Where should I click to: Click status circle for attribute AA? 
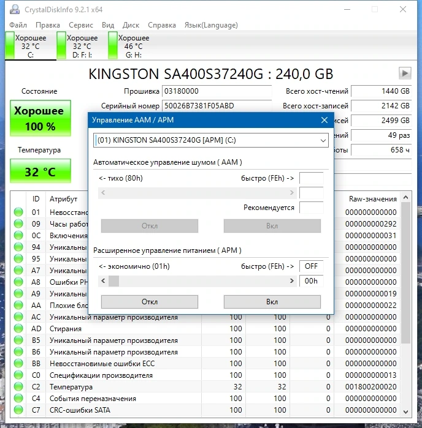pyautogui.click(x=18, y=305)
